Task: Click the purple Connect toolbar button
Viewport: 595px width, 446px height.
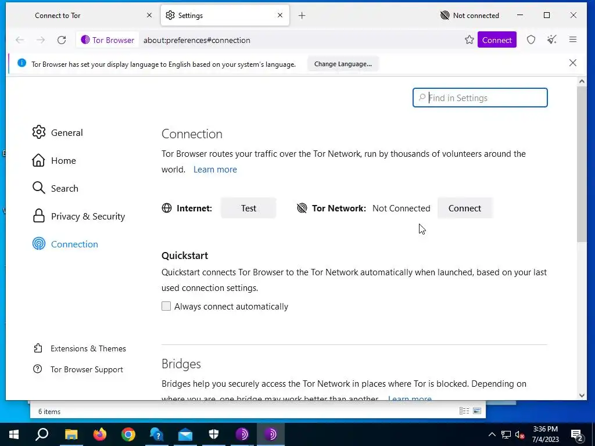Action: pos(497,40)
